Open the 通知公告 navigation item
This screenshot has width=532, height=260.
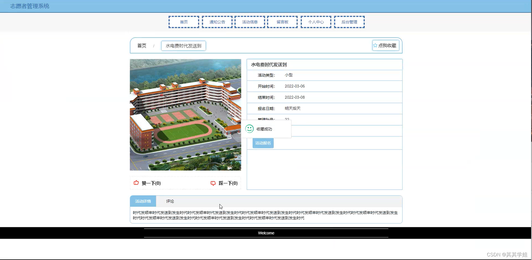(x=217, y=22)
